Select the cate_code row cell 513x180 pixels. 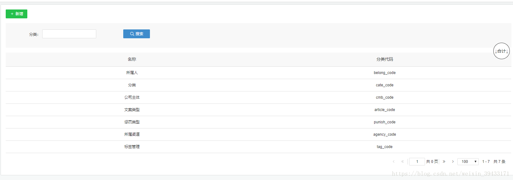(x=385, y=85)
